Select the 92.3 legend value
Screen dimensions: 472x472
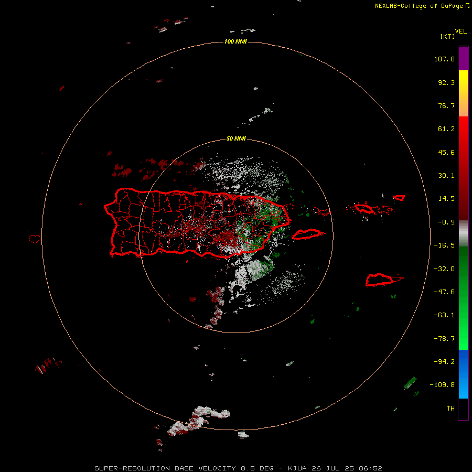coord(446,82)
